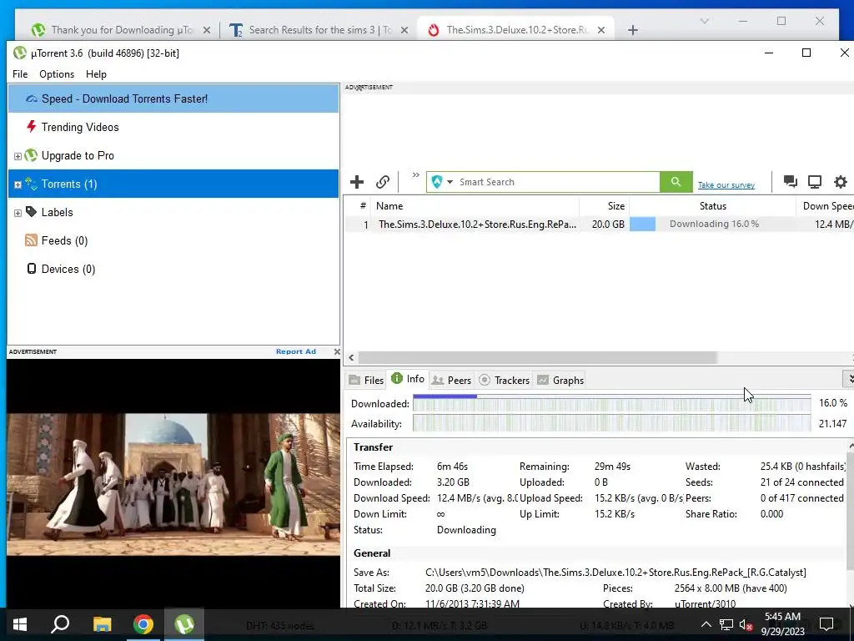The image size is (854, 641).
Task: Show hidden system tray icons
Action: pos(706,624)
